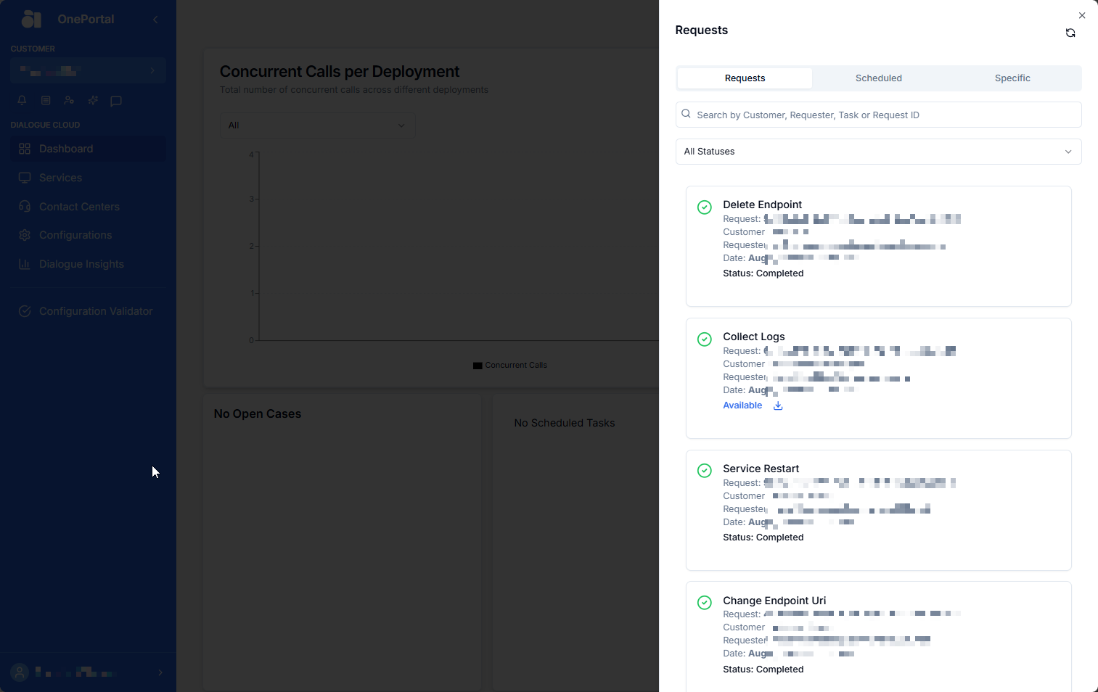The image size is (1098, 692).
Task: Expand the user profile menu at bottom
Action: (89, 672)
